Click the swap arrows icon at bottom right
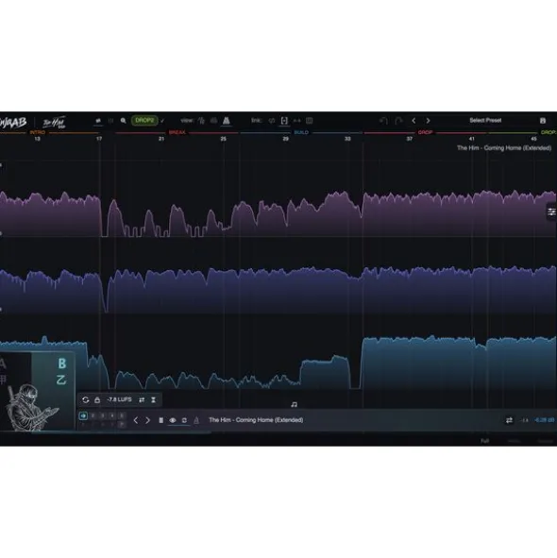Screen dimensions: 557x558 coord(509,420)
